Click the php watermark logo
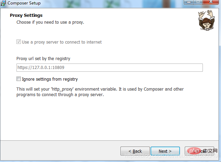Screen dimensions: 221x162 click(194, 151)
